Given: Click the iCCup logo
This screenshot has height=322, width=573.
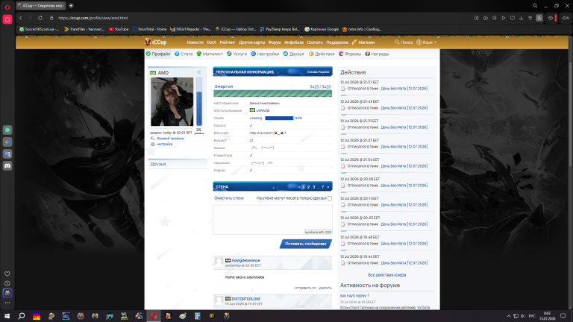Looking at the screenshot, I should click(x=156, y=42).
